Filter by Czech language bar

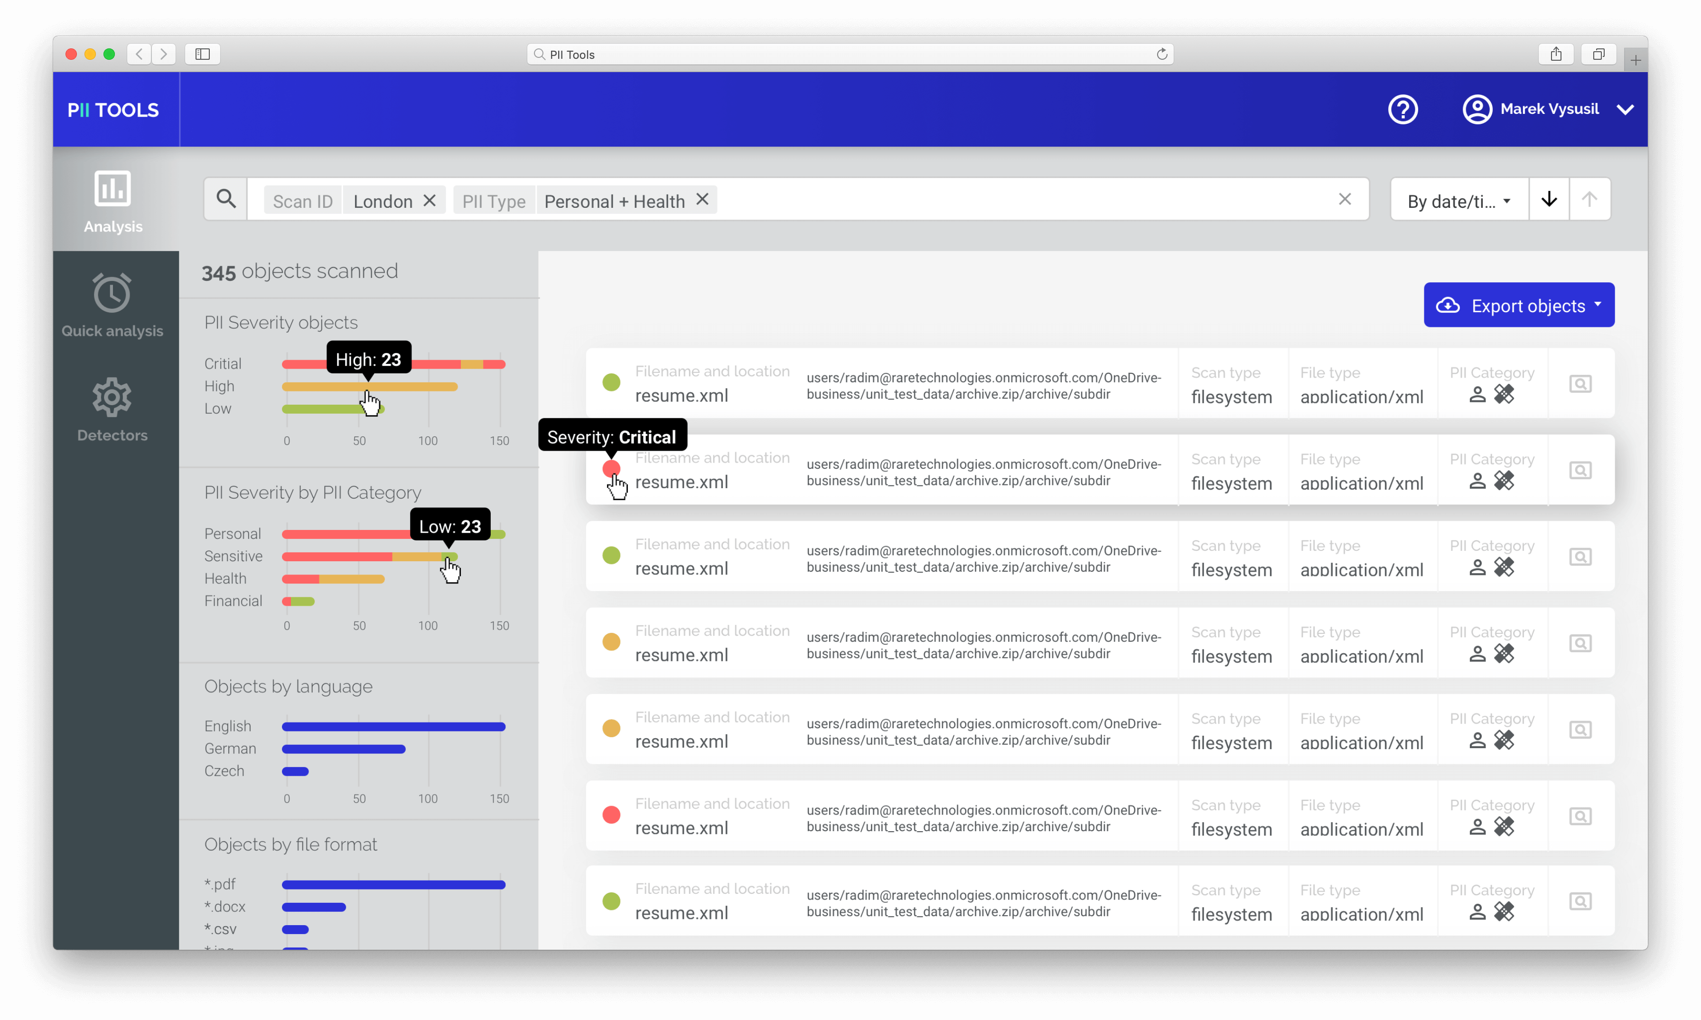pyautogui.click(x=296, y=772)
